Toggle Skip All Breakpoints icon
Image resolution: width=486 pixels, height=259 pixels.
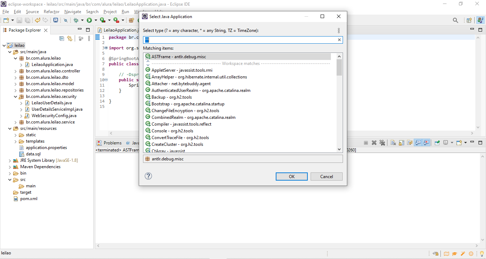click(66, 20)
